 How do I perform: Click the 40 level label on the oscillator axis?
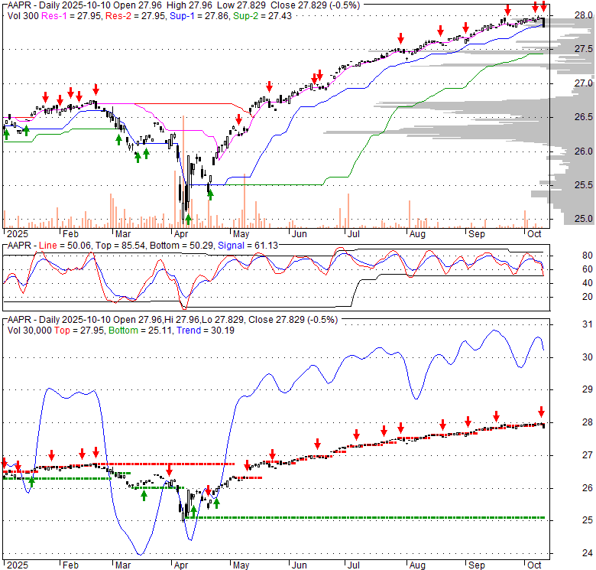pyautogui.click(x=588, y=283)
